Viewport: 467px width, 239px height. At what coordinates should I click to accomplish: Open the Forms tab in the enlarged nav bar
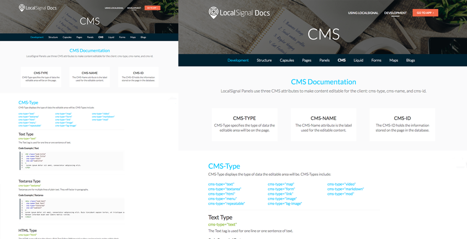pos(376,60)
